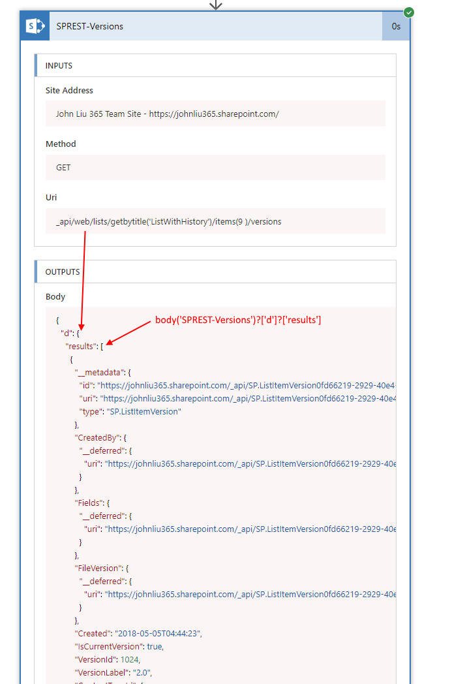The image size is (450, 684).
Task: Open the __metadata "uri" URL
Action: point(249,398)
